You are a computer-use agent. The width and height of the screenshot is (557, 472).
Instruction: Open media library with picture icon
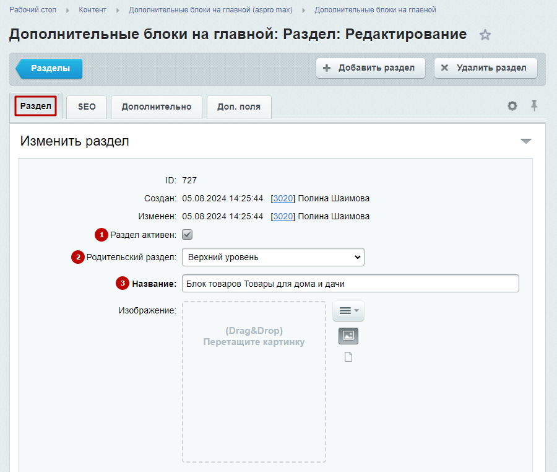pyautogui.click(x=348, y=336)
